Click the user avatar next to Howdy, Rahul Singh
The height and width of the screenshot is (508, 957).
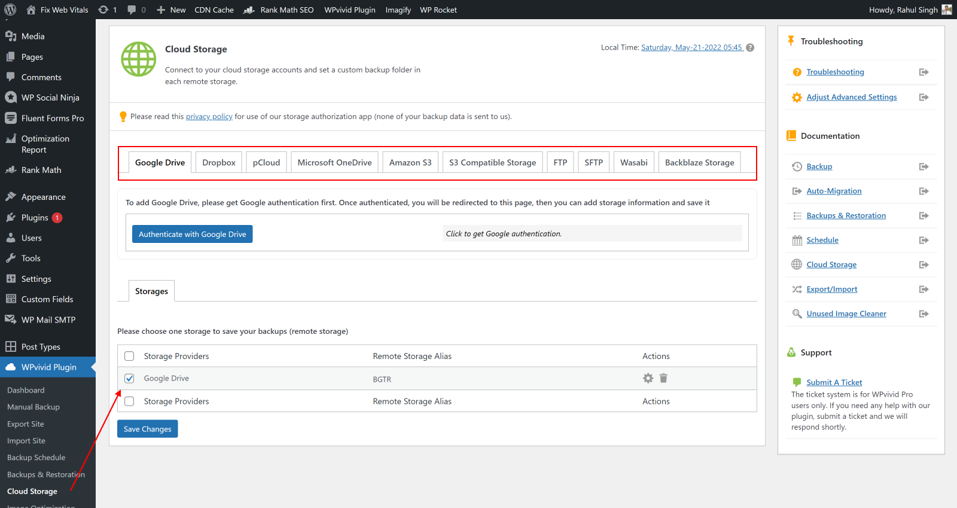pyautogui.click(x=946, y=10)
